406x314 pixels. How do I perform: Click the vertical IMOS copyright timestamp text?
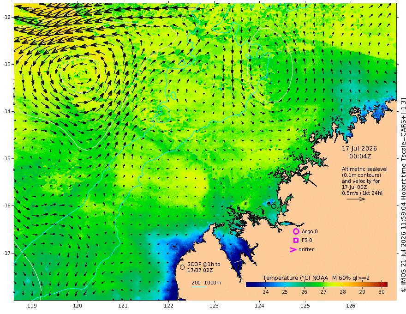click(403, 195)
